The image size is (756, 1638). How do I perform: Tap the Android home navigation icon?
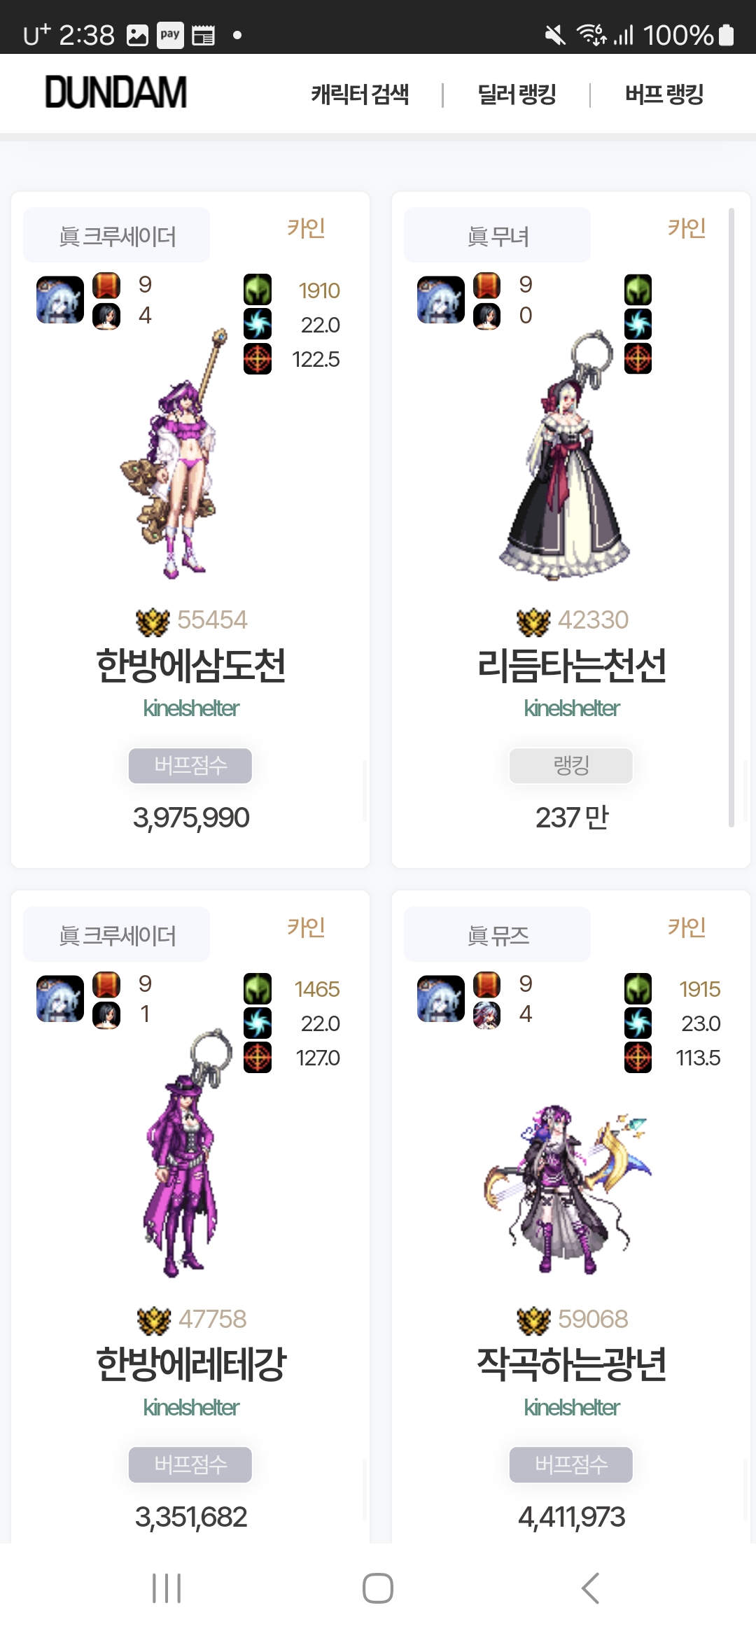point(378,1588)
